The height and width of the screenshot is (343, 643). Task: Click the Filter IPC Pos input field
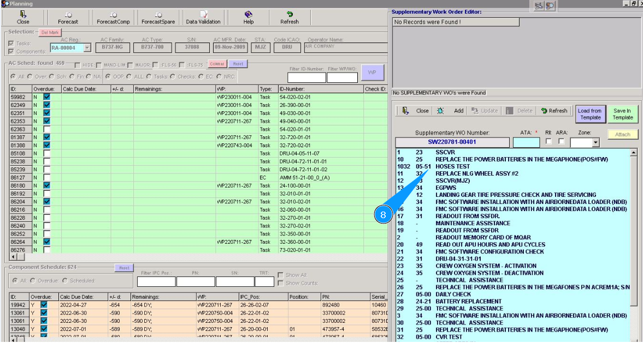(156, 281)
